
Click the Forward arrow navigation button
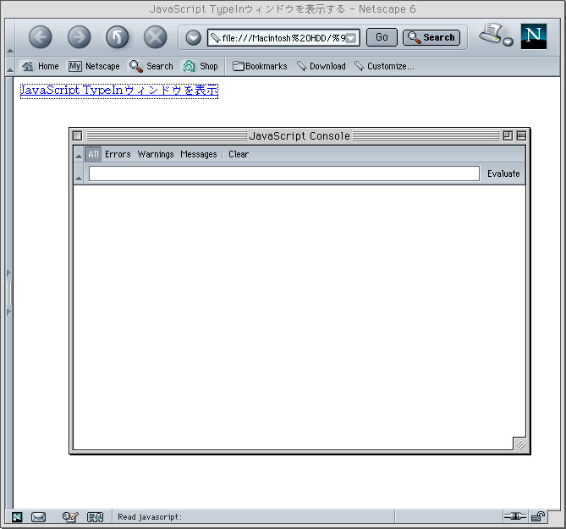(79, 37)
